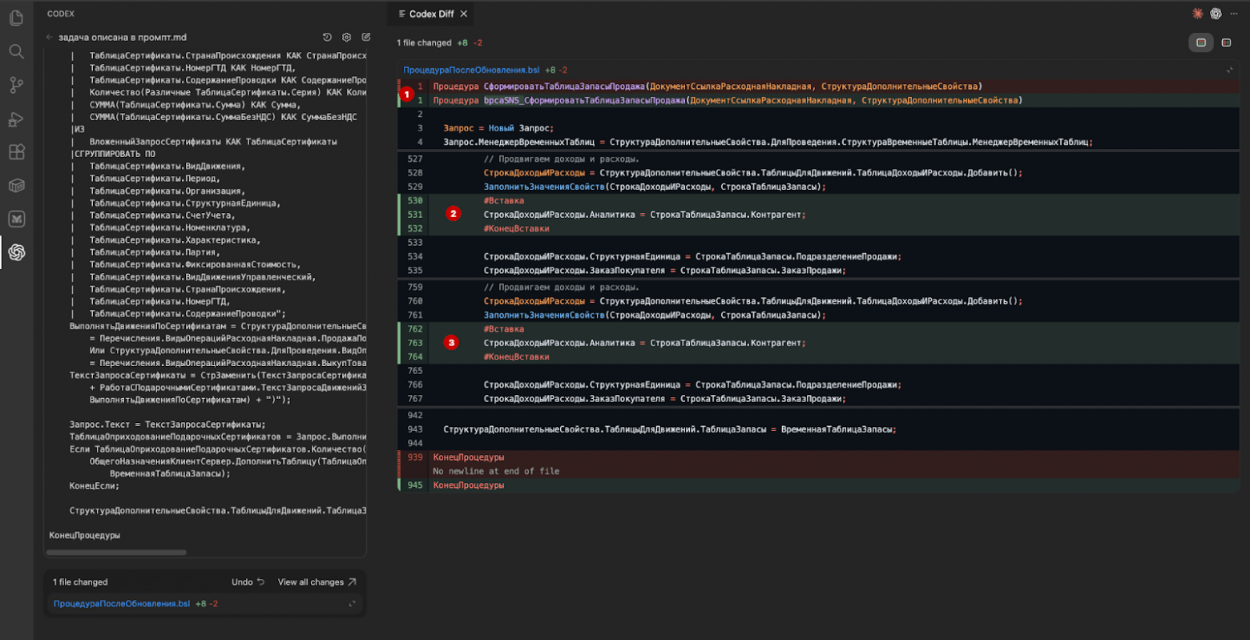Select the Codex OpenAI icon in activity bar
The height and width of the screenshot is (640, 1250).
[16, 253]
